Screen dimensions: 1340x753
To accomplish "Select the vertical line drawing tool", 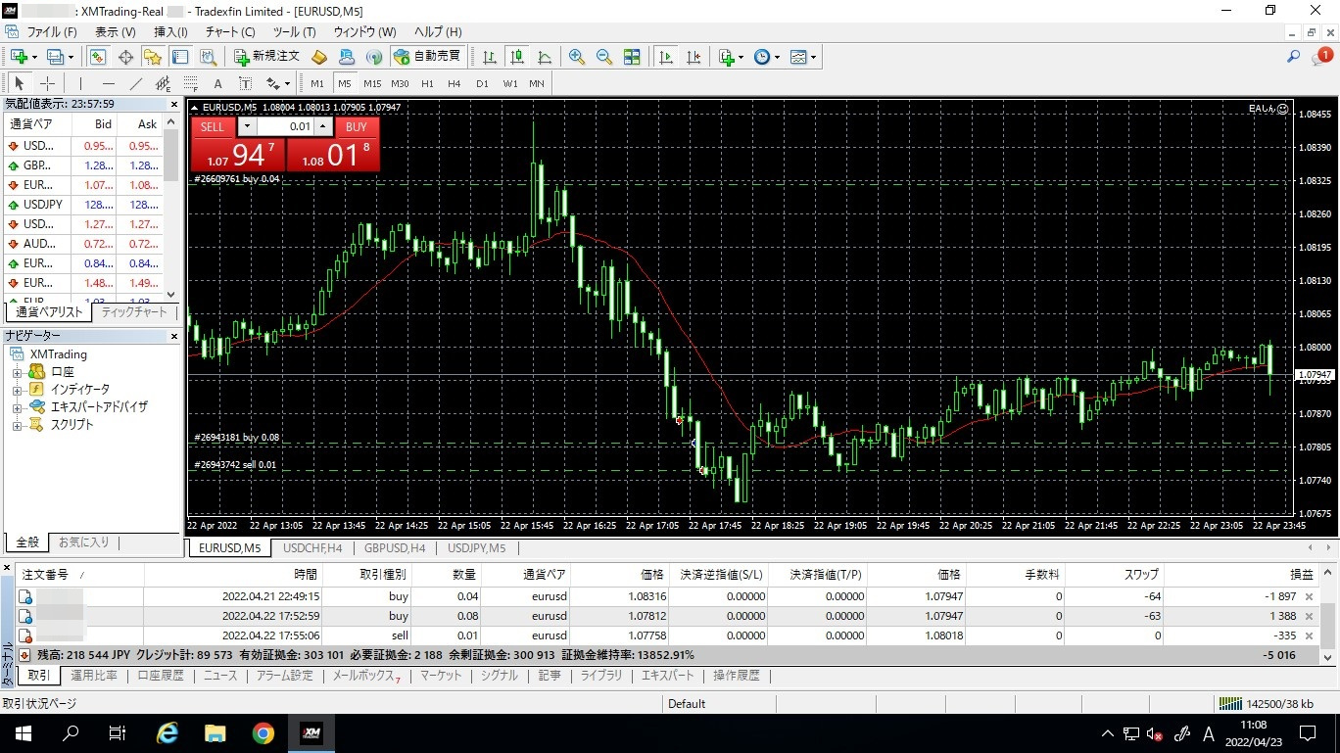I will pyautogui.click(x=80, y=83).
